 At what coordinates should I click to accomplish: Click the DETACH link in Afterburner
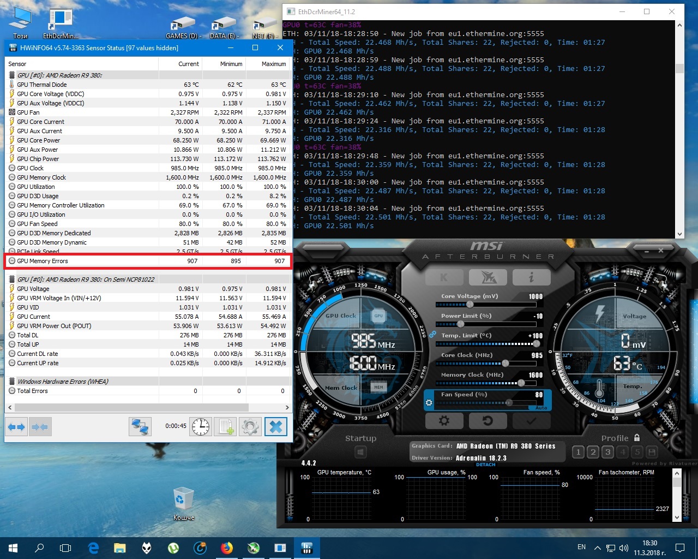pyautogui.click(x=486, y=465)
